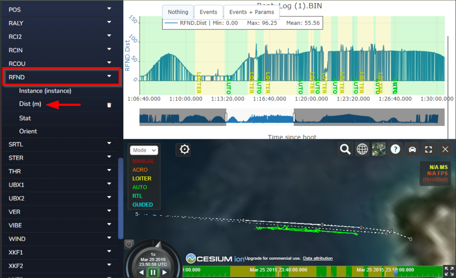The image size is (456, 278).
Task: Enter fullscreen map mode
Action: click(428, 149)
